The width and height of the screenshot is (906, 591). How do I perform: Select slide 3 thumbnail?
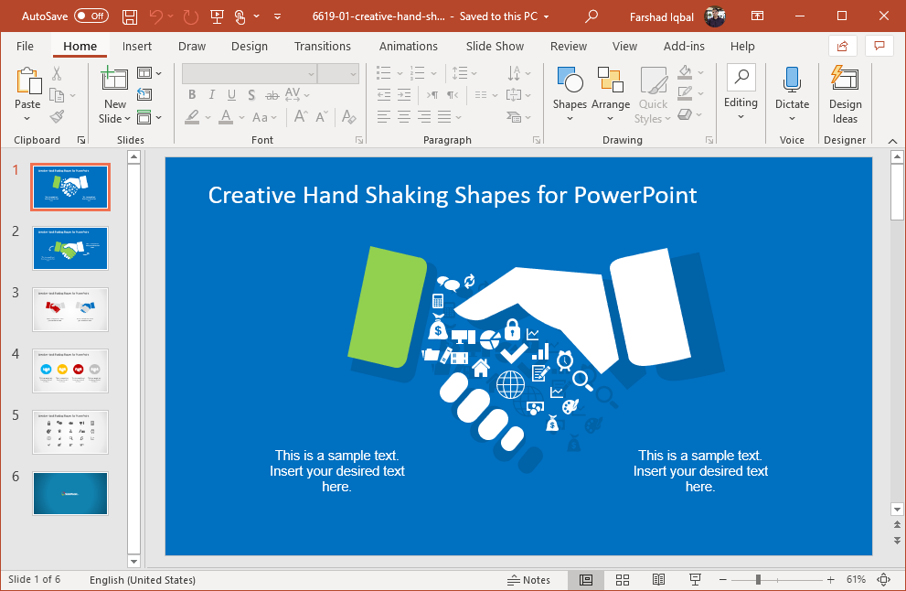click(70, 309)
